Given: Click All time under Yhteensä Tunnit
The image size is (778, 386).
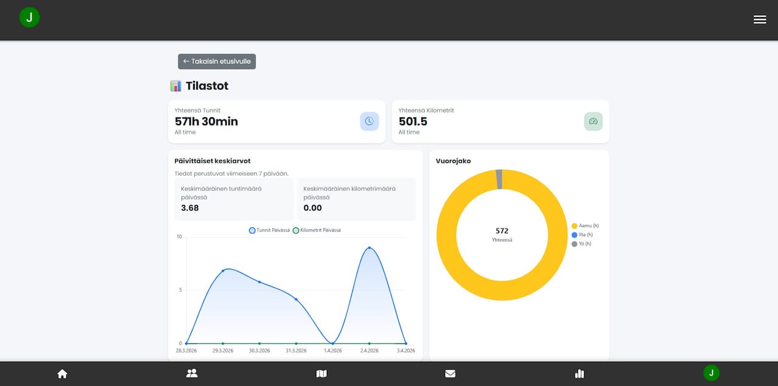Looking at the screenshot, I should click(x=185, y=132).
